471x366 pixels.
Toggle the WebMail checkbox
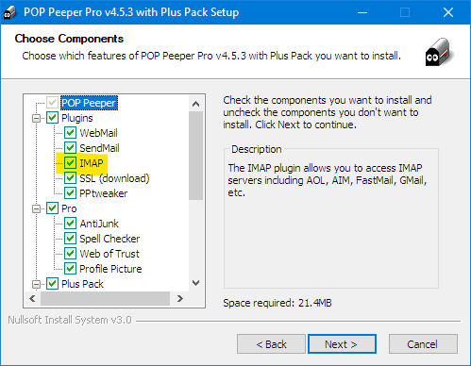[x=70, y=133]
